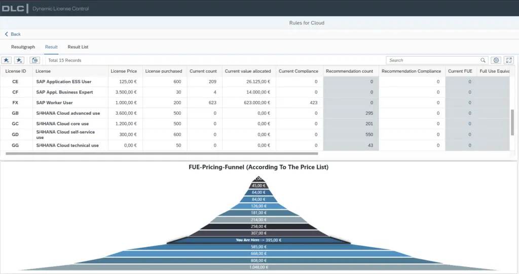Sort by License Price column header

coord(124,71)
